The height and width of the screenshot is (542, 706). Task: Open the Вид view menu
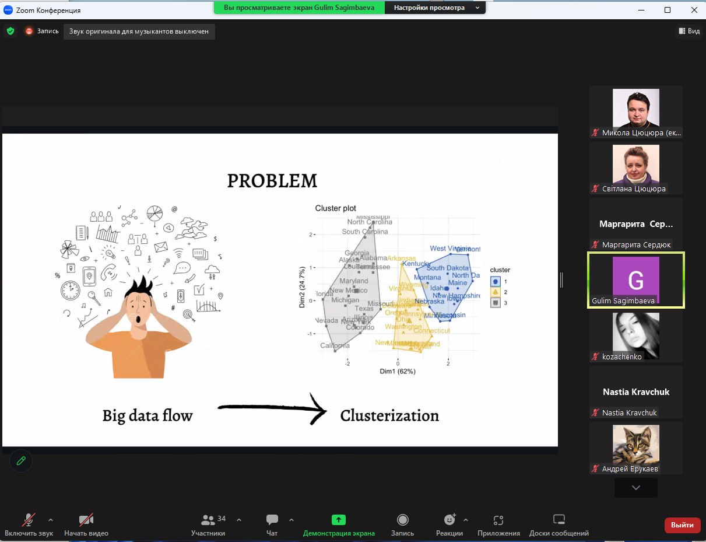(689, 31)
